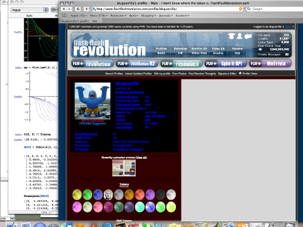Add bookmark with the plus button
This screenshot has width=303, height=227.
(x=86, y=9)
